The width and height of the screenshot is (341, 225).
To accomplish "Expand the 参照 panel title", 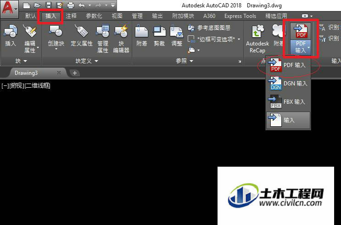I will (x=184, y=61).
